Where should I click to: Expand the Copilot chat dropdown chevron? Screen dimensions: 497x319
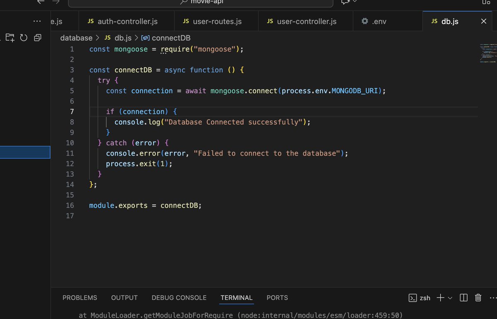click(355, 2)
